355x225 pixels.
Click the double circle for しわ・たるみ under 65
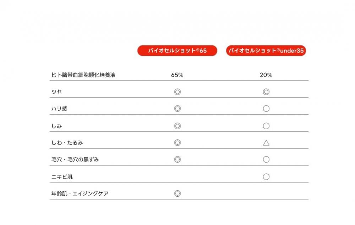tap(177, 143)
